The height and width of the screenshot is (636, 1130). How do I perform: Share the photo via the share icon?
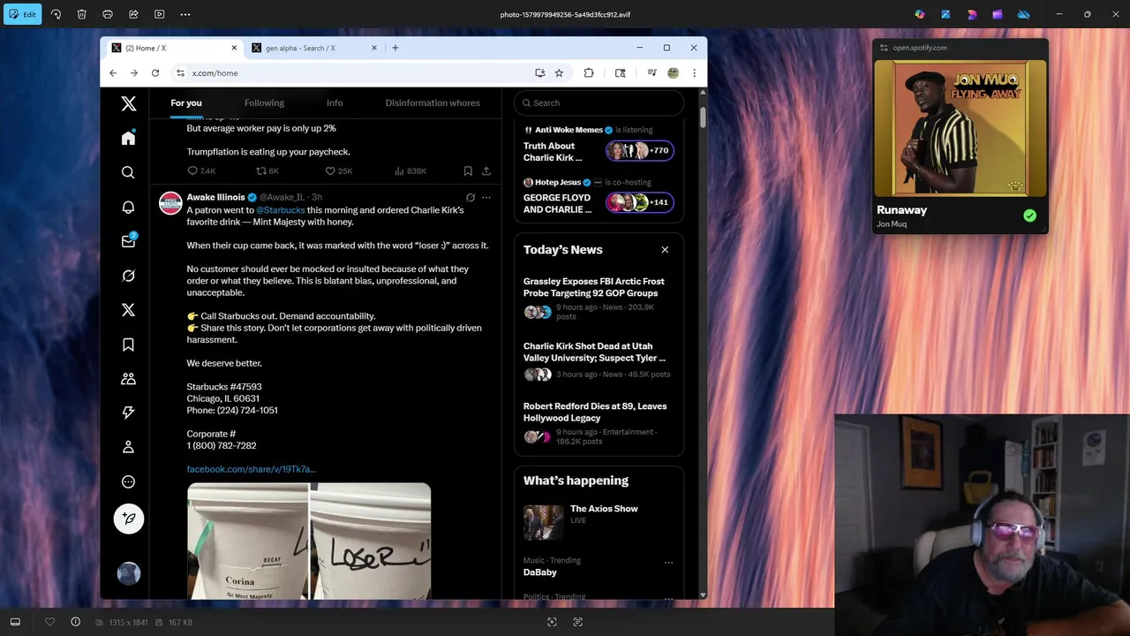click(x=133, y=14)
